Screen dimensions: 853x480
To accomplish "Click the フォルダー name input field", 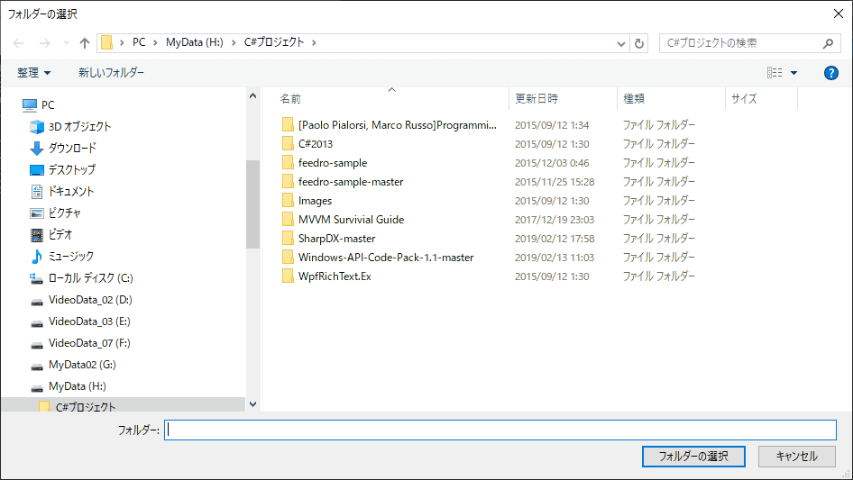I will point(500,430).
